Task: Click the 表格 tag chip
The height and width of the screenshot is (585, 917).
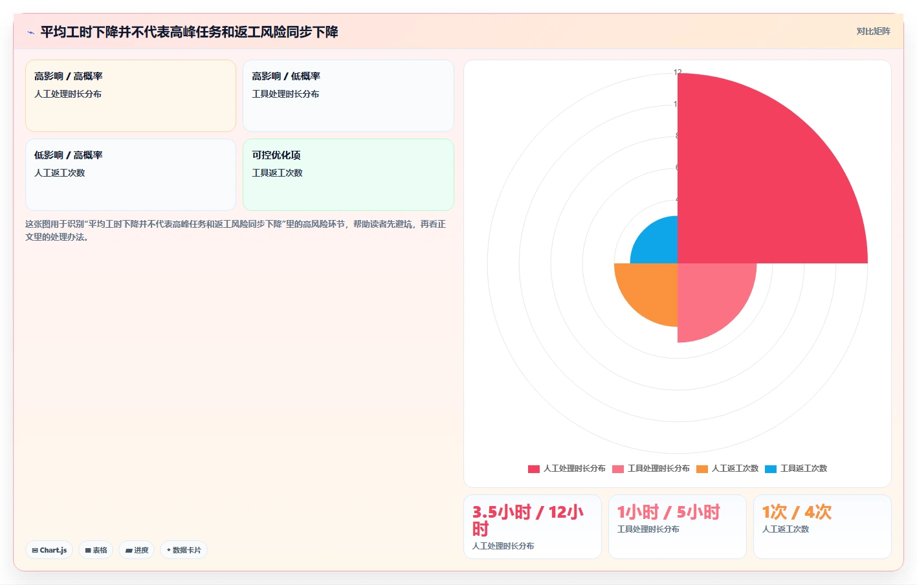Action: [96, 550]
